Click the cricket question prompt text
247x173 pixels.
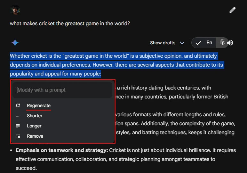(x=70, y=23)
